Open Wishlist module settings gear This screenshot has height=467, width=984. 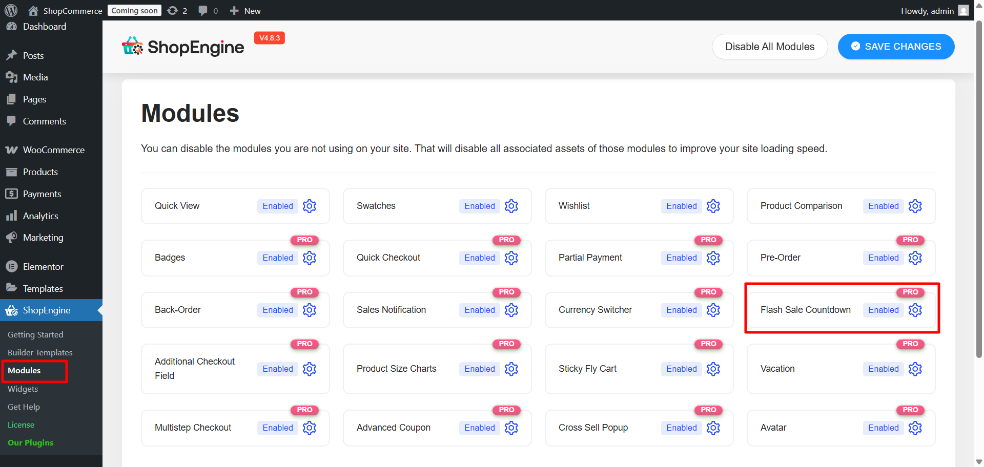(x=713, y=206)
